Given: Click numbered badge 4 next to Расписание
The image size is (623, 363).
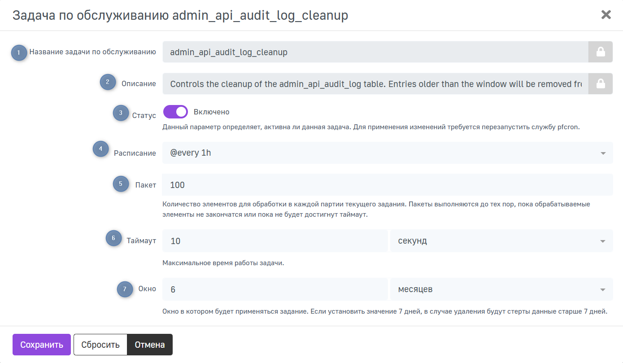Looking at the screenshot, I should 101,149.
